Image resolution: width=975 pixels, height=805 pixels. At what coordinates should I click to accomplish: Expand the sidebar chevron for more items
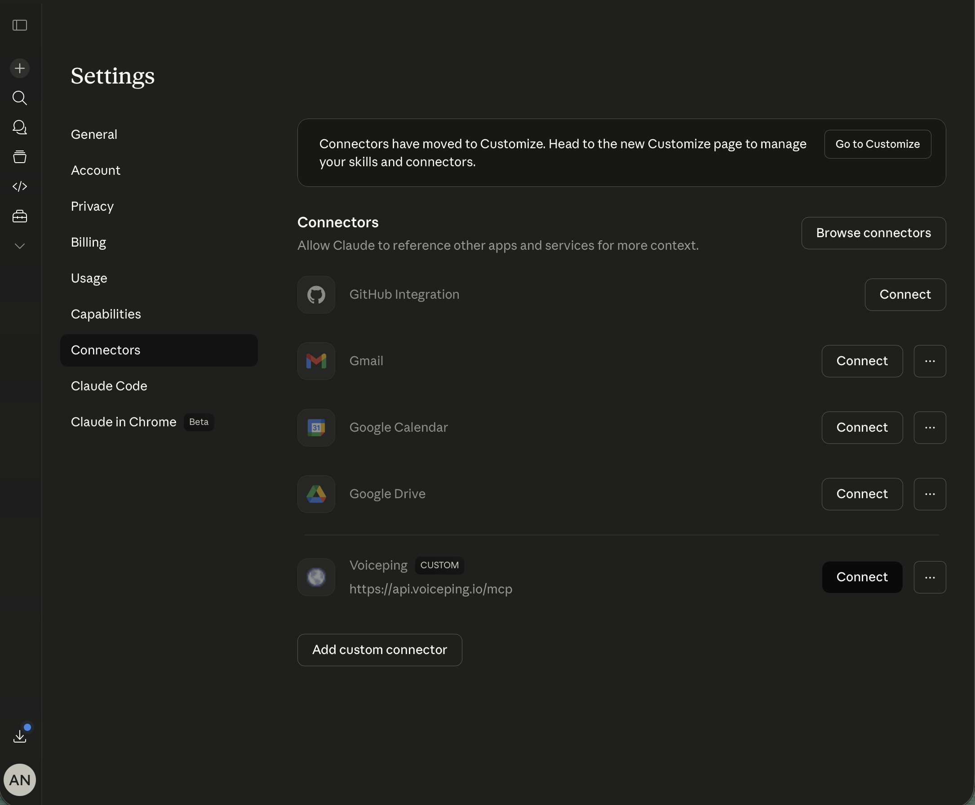pos(19,246)
